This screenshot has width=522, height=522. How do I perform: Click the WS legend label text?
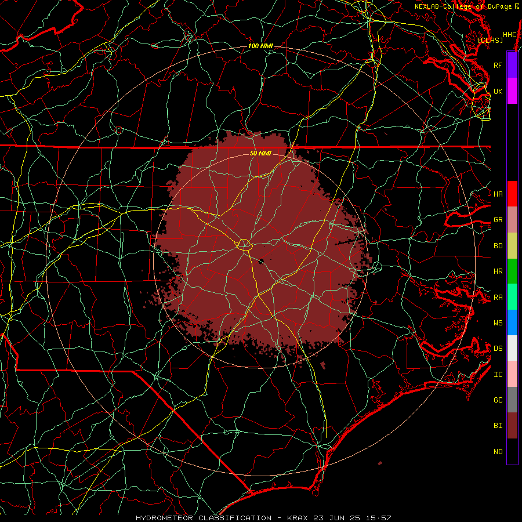498,322
